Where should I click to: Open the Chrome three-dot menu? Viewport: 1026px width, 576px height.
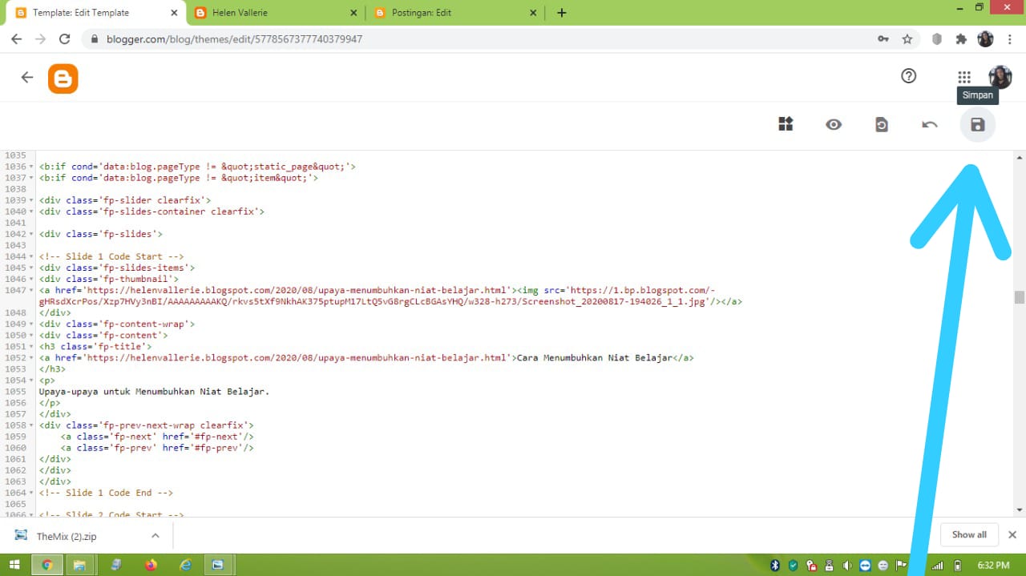click(1009, 38)
